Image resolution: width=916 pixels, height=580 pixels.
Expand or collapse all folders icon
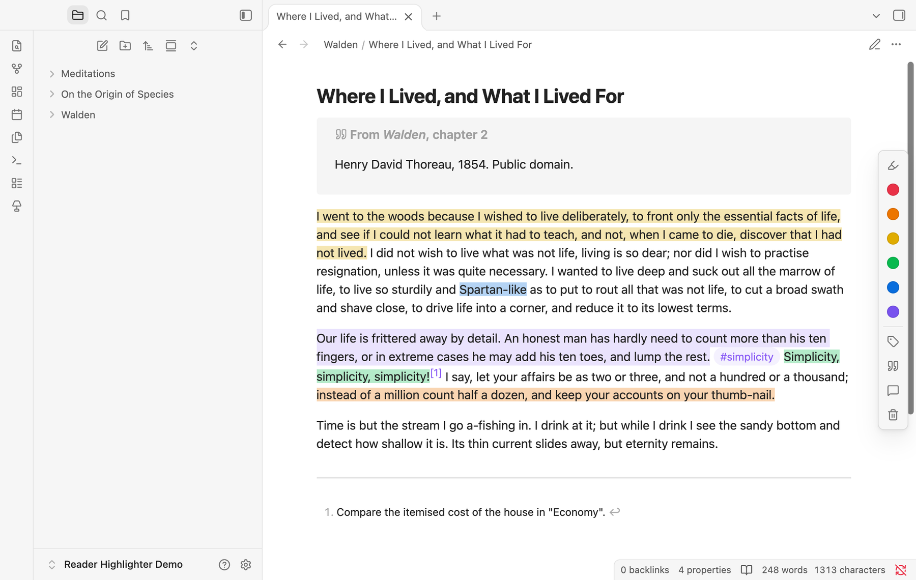(194, 46)
